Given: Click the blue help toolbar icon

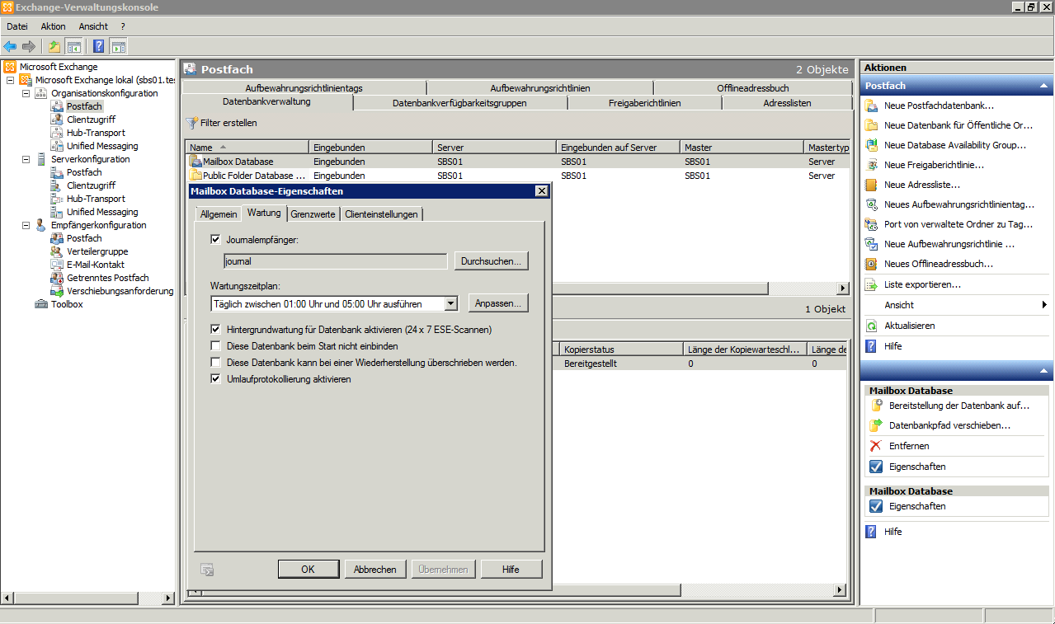Looking at the screenshot, I should tap(98, 46).
